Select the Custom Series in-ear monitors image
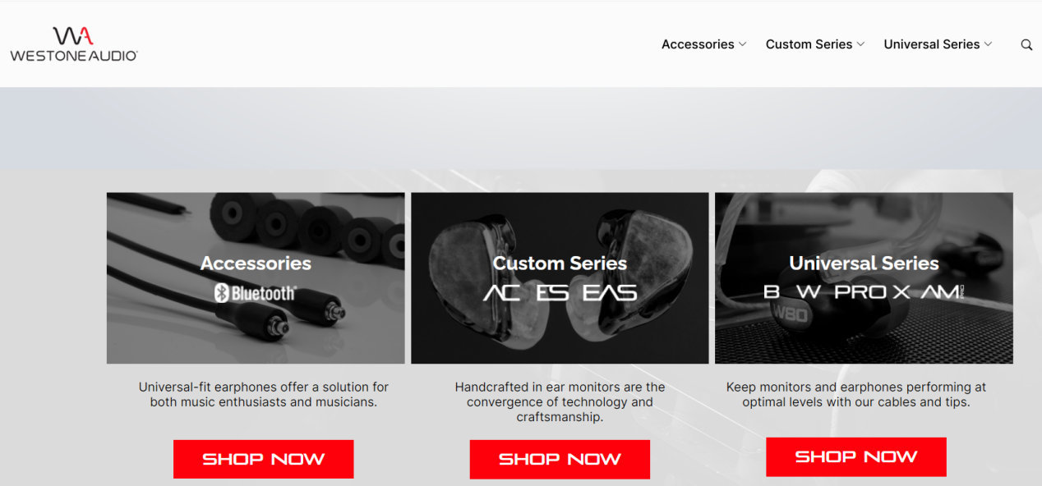The image size is (1042, 486). point(560,278)
